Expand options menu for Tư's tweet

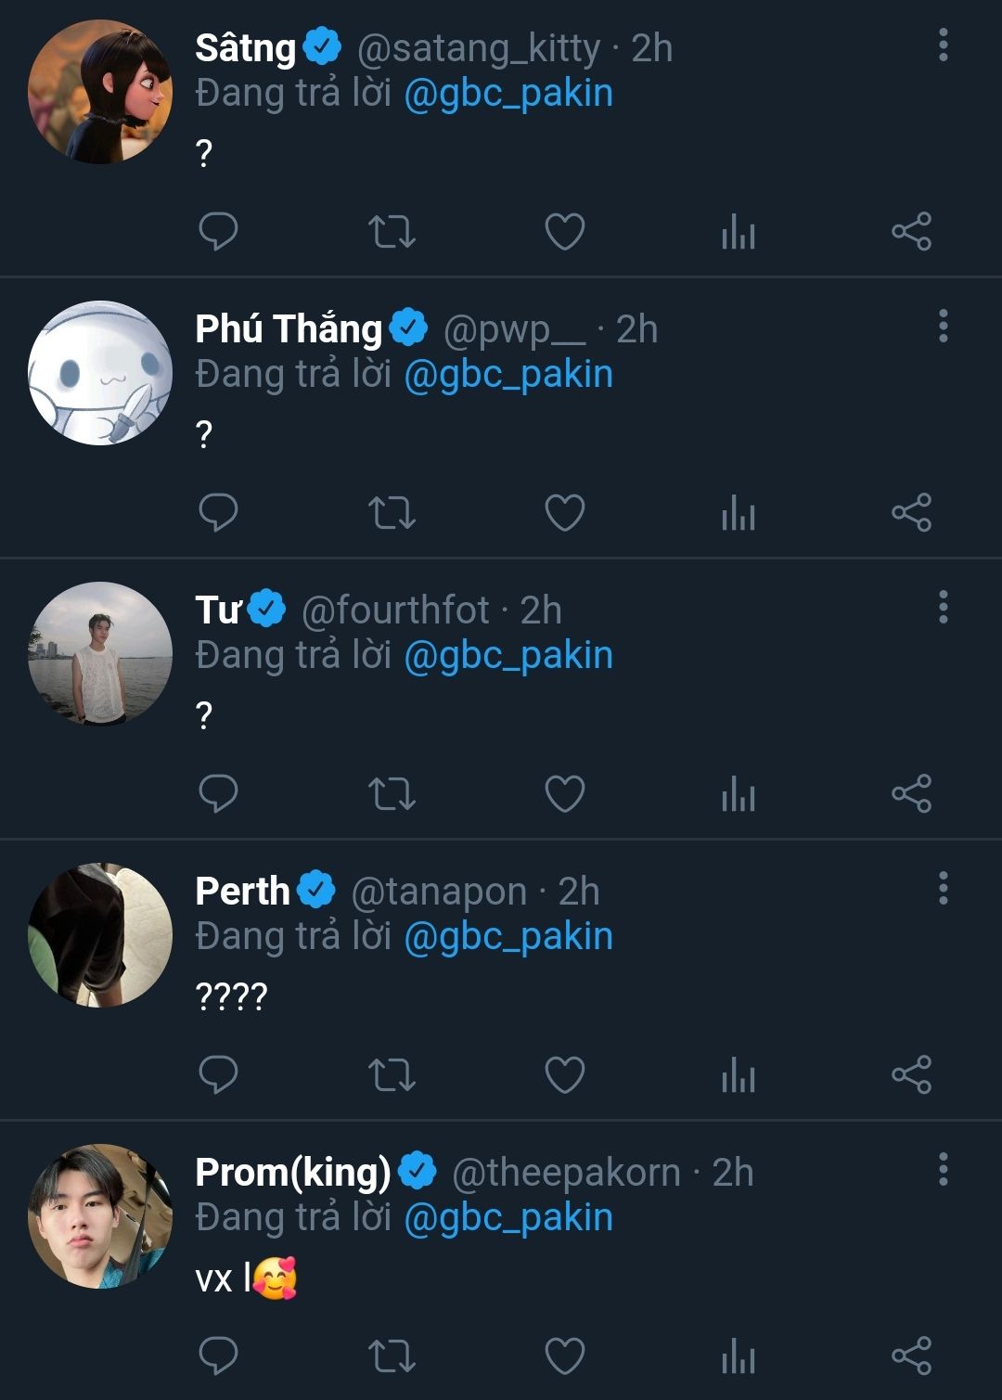click(x=943, y=607)
